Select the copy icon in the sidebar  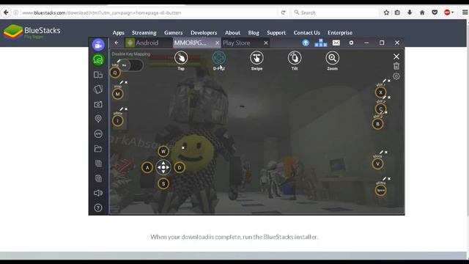coord(98,164)
